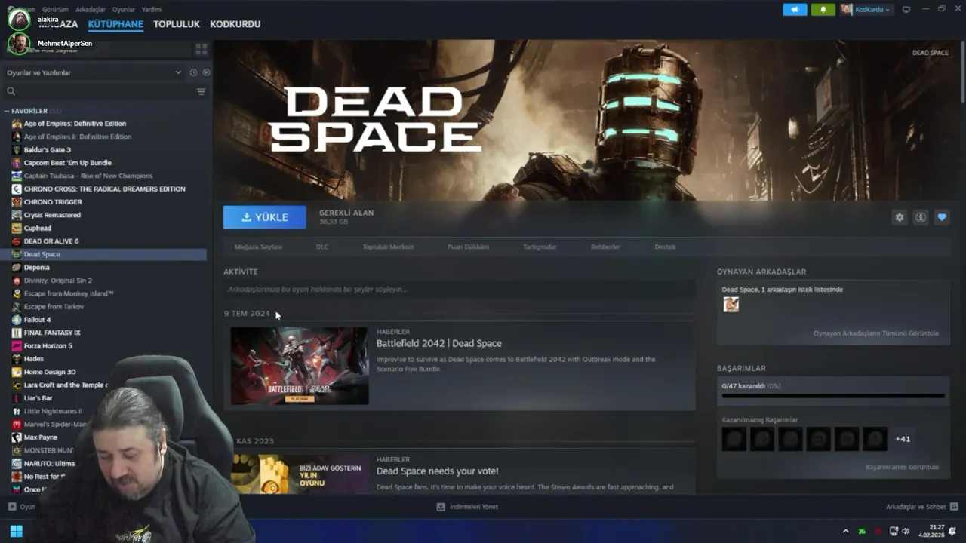The image size is (966, 543).
Task: Sort library by recent clock icon
Action: [x=193, y=72]
